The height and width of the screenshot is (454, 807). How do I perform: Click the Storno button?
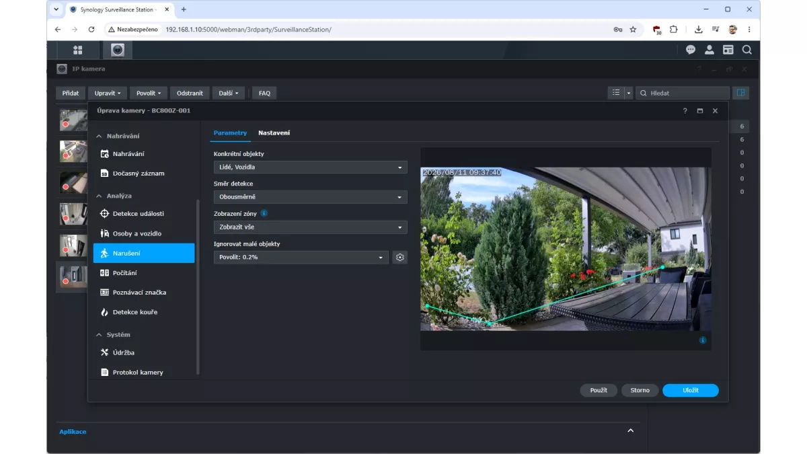[640, 390]
